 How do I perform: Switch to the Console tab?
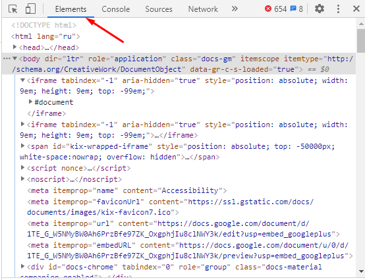(x=116, y=9)
